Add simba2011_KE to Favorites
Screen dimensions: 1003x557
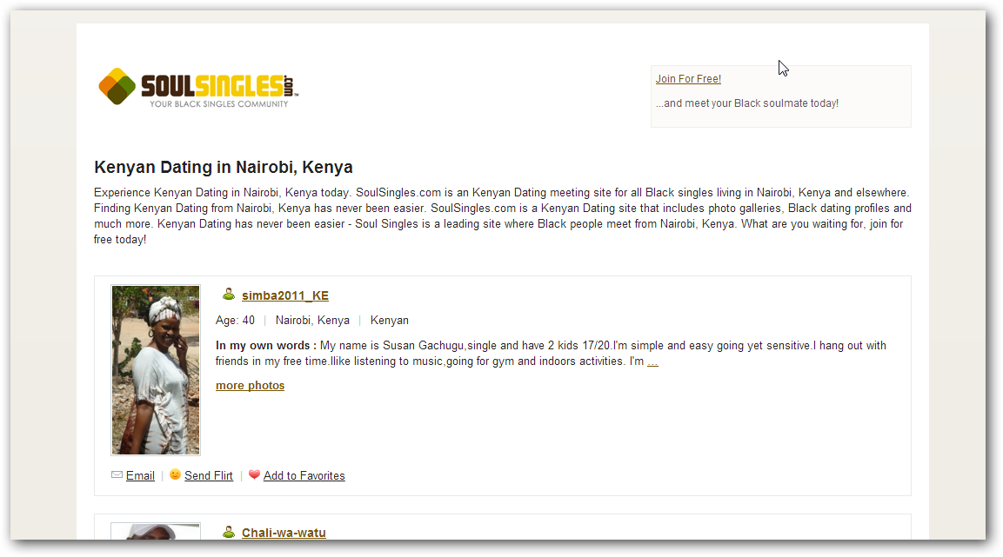click(x=304, y=475)
